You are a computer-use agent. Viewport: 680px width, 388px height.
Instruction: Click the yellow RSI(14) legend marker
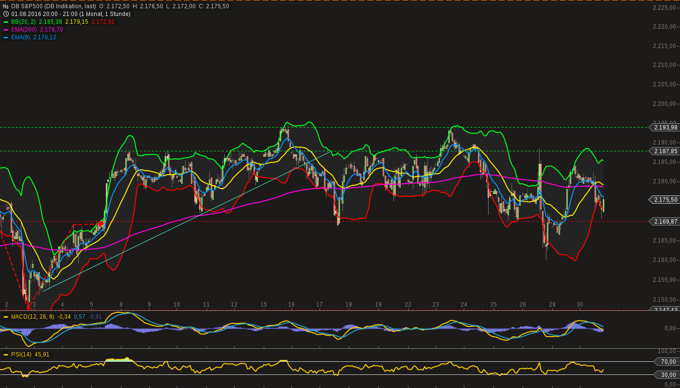point(6,355)
